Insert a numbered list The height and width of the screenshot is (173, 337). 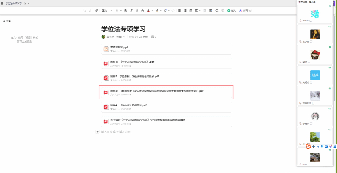click(x=185, y=11)
